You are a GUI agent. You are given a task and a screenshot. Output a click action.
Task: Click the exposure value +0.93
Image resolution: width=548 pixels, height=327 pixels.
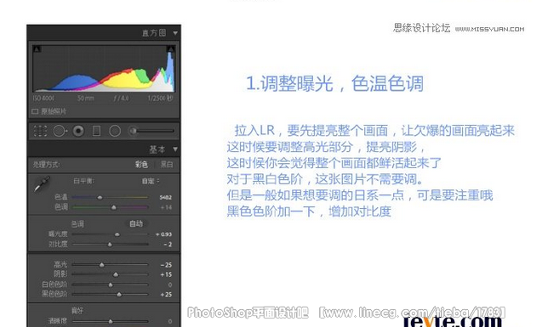point(164,234)
